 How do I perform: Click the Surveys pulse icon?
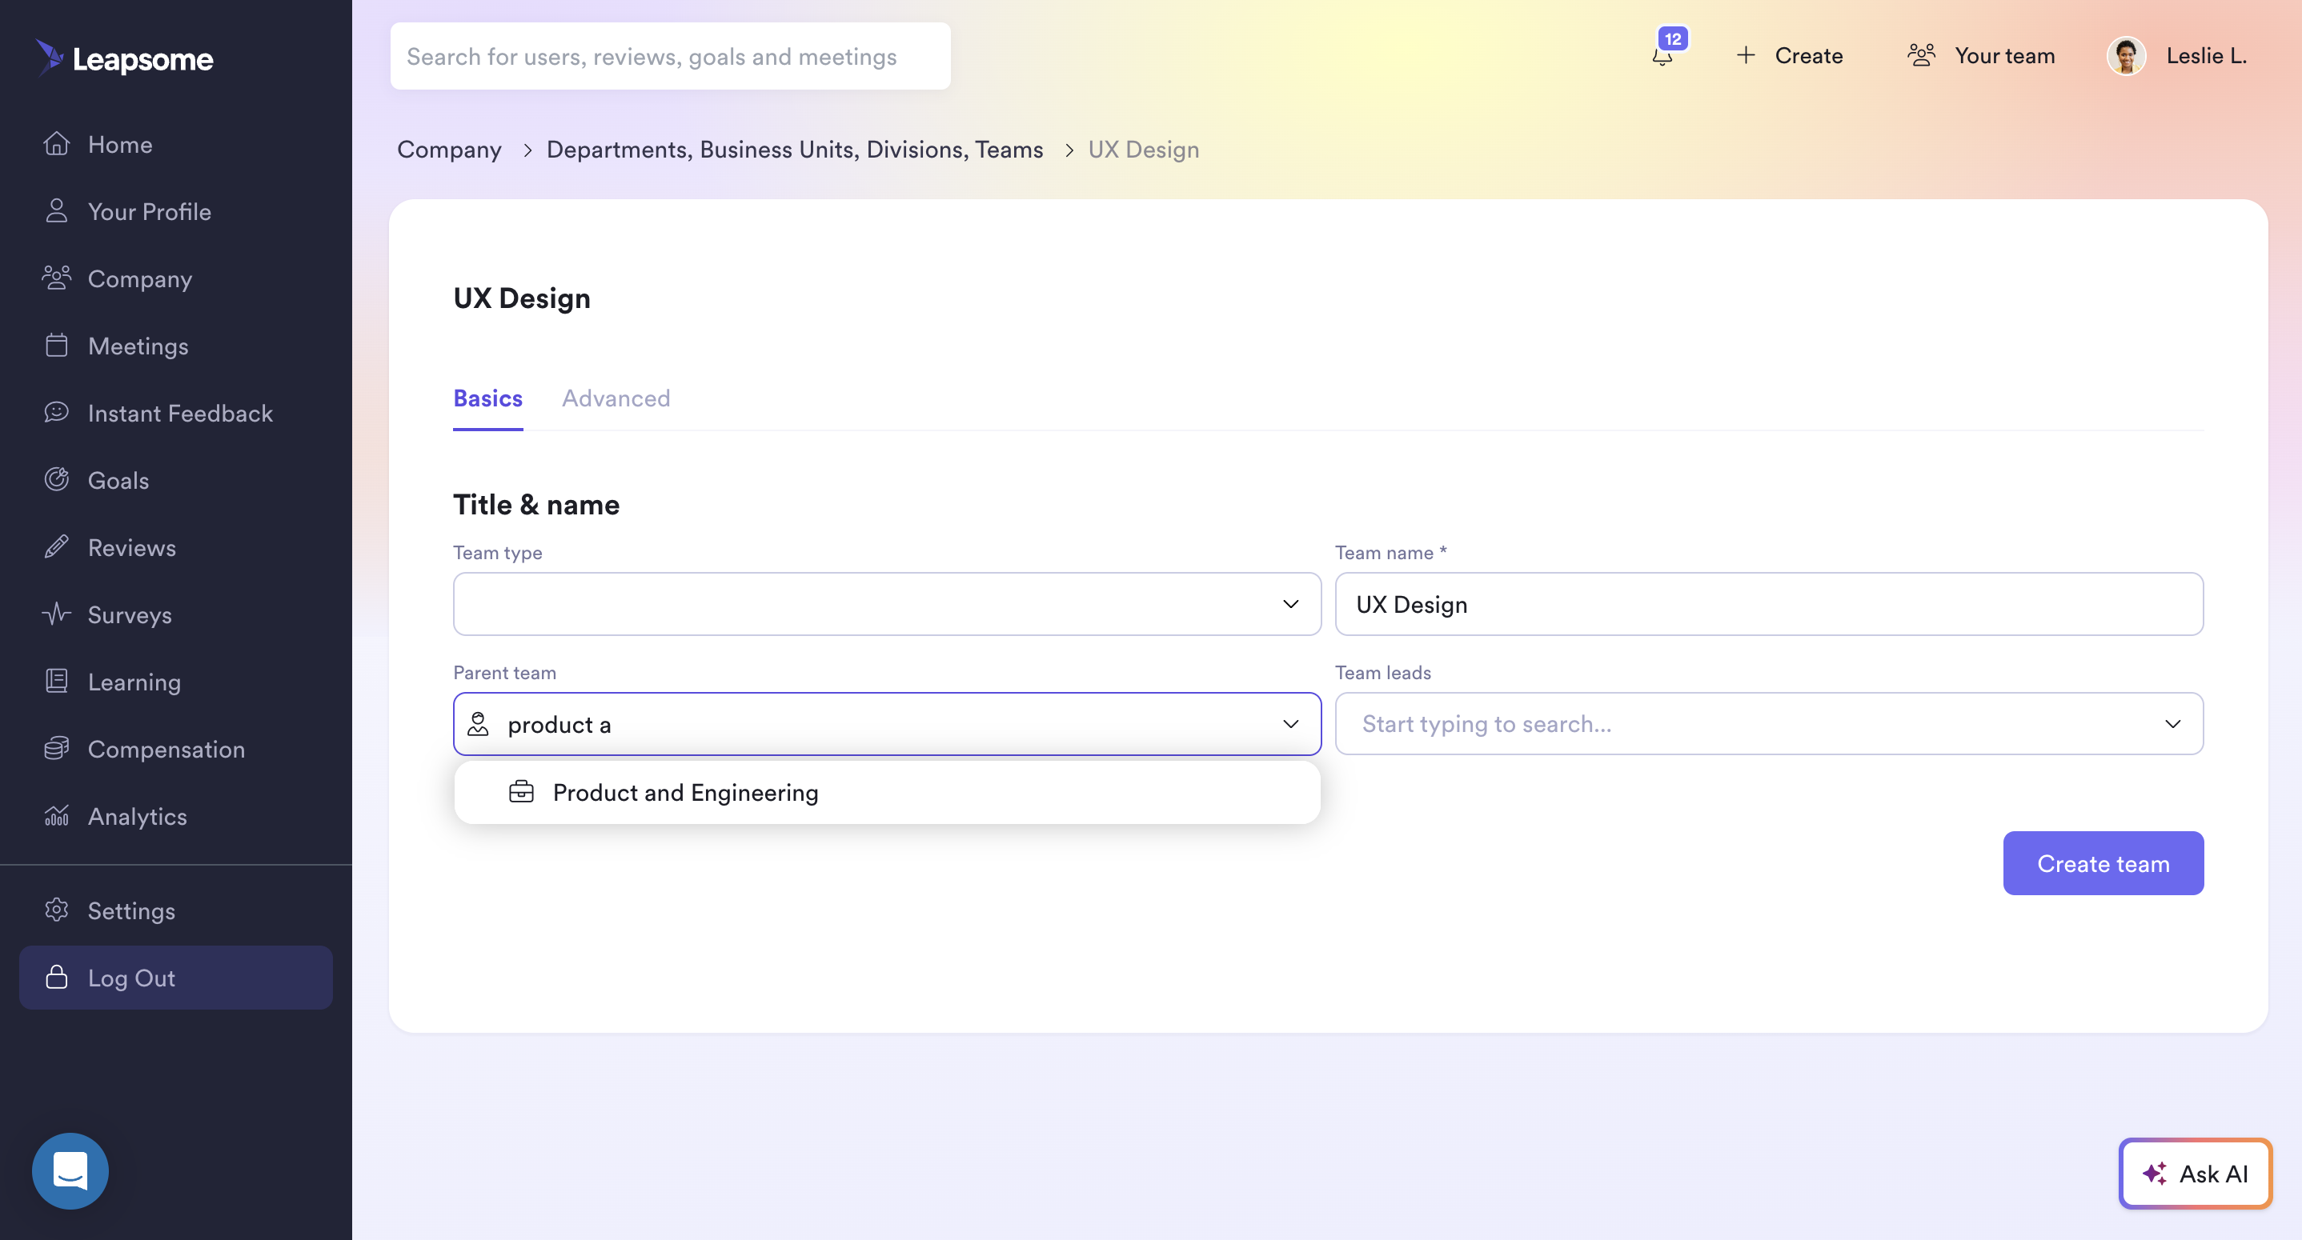click(56, 614)
